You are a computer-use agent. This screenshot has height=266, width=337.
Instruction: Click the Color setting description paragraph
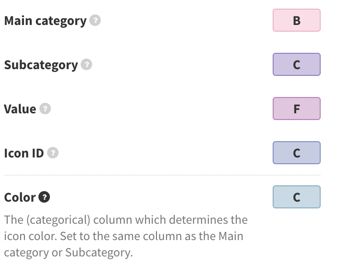tap(126, 236)
